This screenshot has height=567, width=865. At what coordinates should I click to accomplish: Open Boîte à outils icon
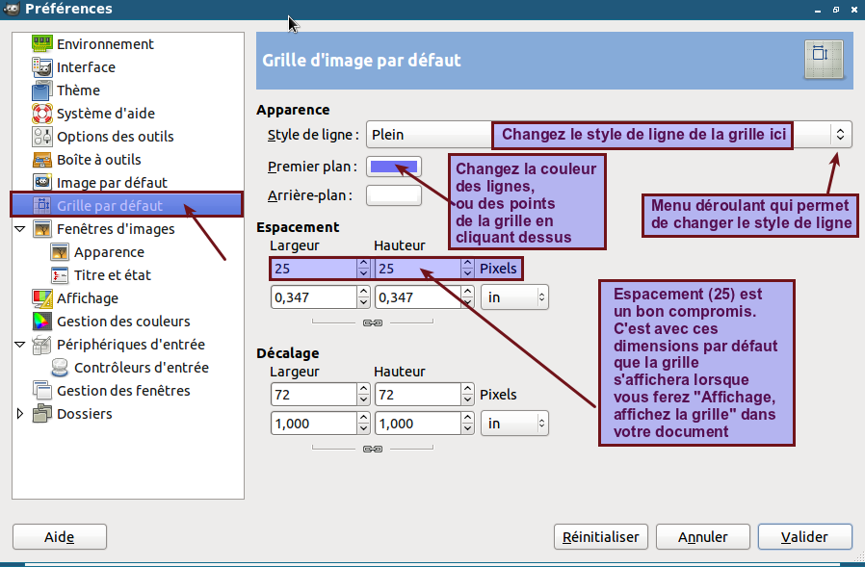[x=41, y=160]
